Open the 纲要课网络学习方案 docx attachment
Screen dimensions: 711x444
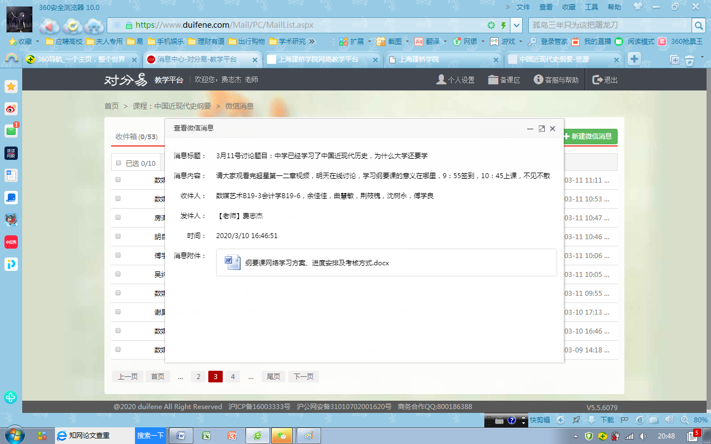click(317, 263)
